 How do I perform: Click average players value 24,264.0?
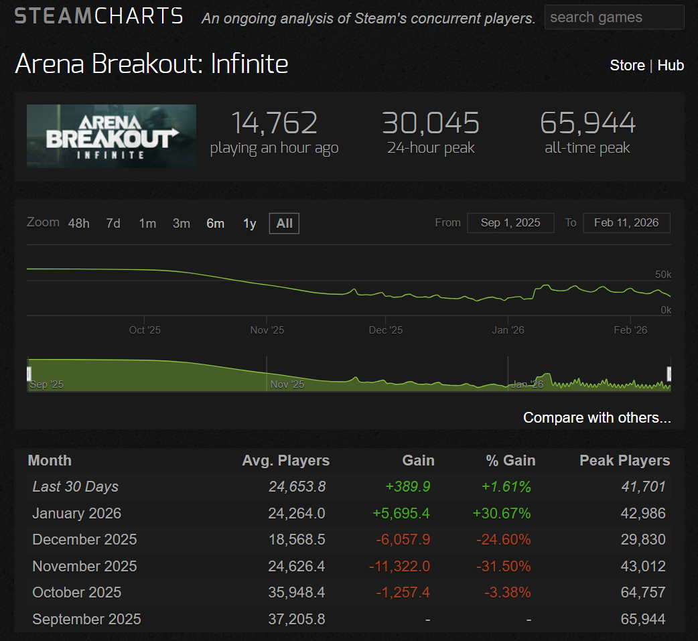297,513
